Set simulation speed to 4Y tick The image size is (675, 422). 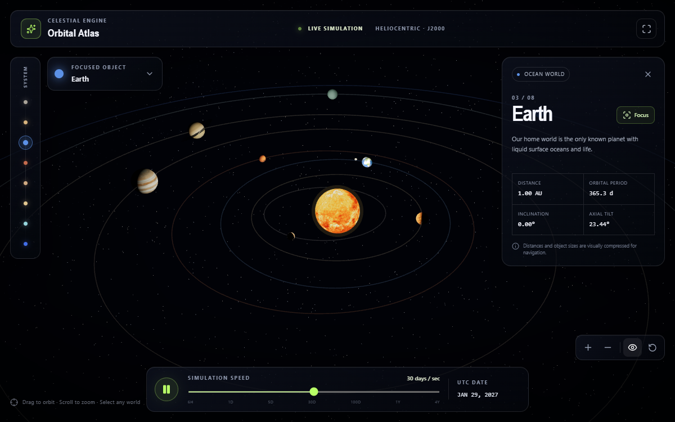pyautogui.click(x=437, y=402)
